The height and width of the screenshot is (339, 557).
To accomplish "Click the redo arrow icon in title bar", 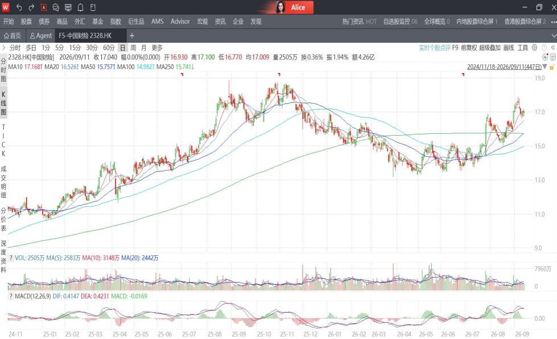I will tap(31, 7).
